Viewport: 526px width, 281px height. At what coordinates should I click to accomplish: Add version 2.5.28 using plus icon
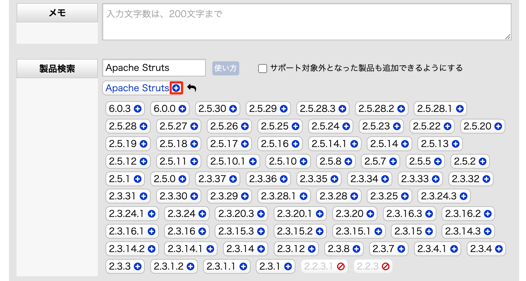143,126
